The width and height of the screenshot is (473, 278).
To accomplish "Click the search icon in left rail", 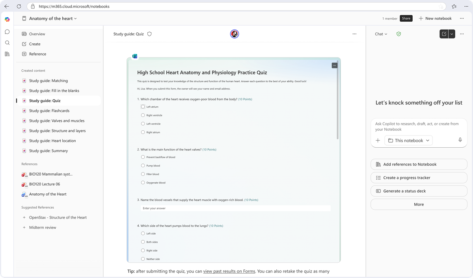I will point(7,43).
